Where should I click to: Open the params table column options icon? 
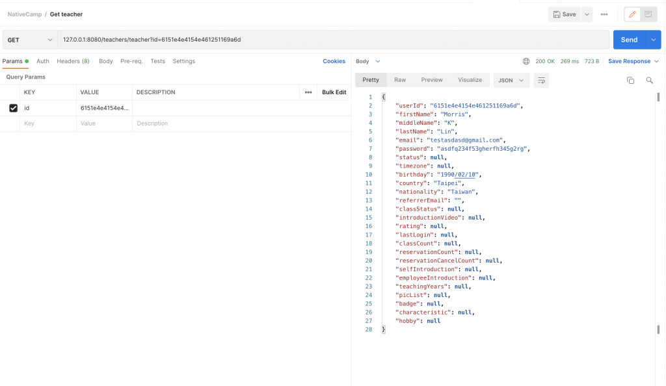(308, 92)
